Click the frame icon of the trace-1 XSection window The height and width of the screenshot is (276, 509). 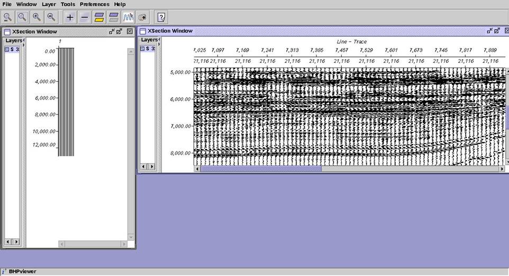tap(7, 32)
